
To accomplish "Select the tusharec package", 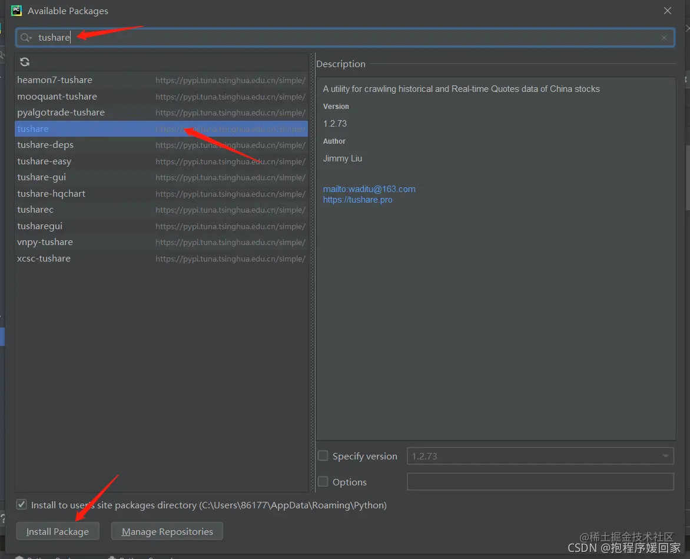I will point(161,210).
